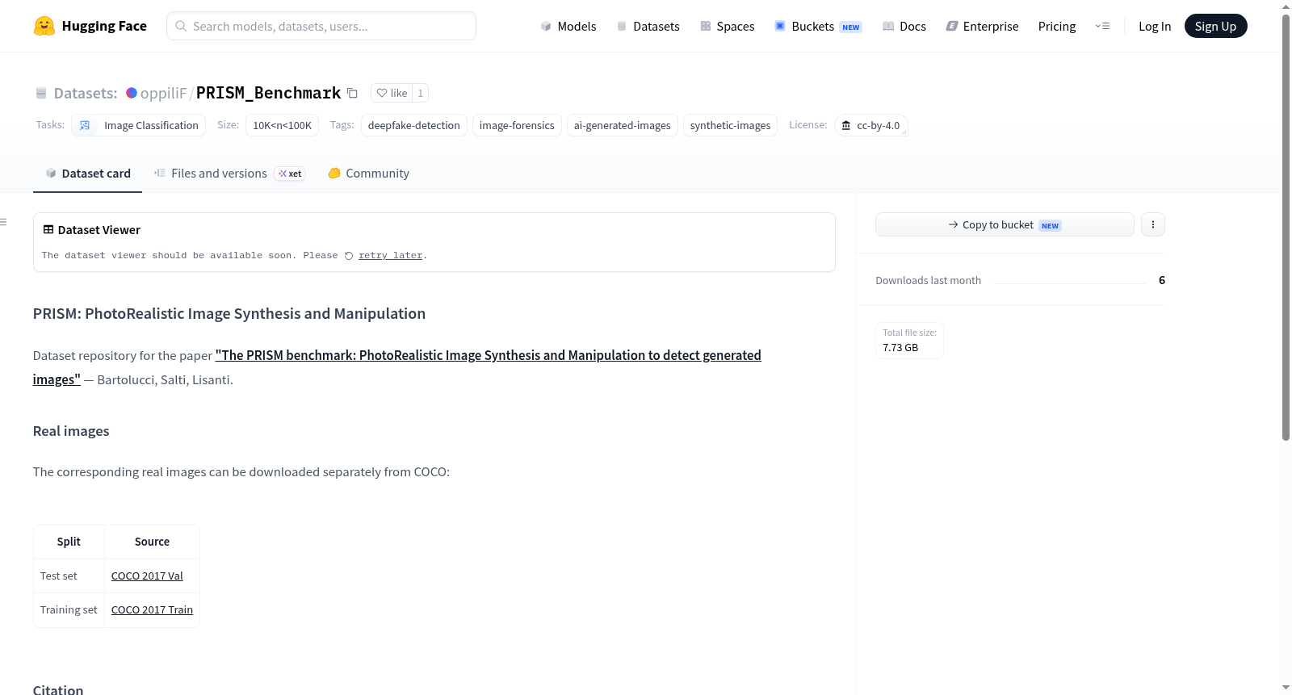Click the PRISM_Benchmark dataset name
Screen dimensions: 1292x695
(x=268, y=93)
